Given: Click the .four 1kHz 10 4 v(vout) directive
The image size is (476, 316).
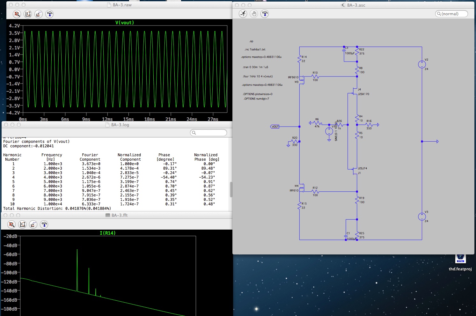Looking at the screenshot, I should [x=258, y=77].
